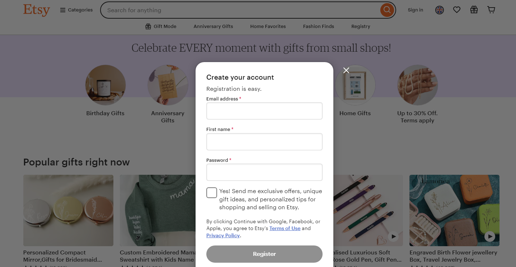
Task: Click the search magnifier icon
Action: (x=387, y=10)
